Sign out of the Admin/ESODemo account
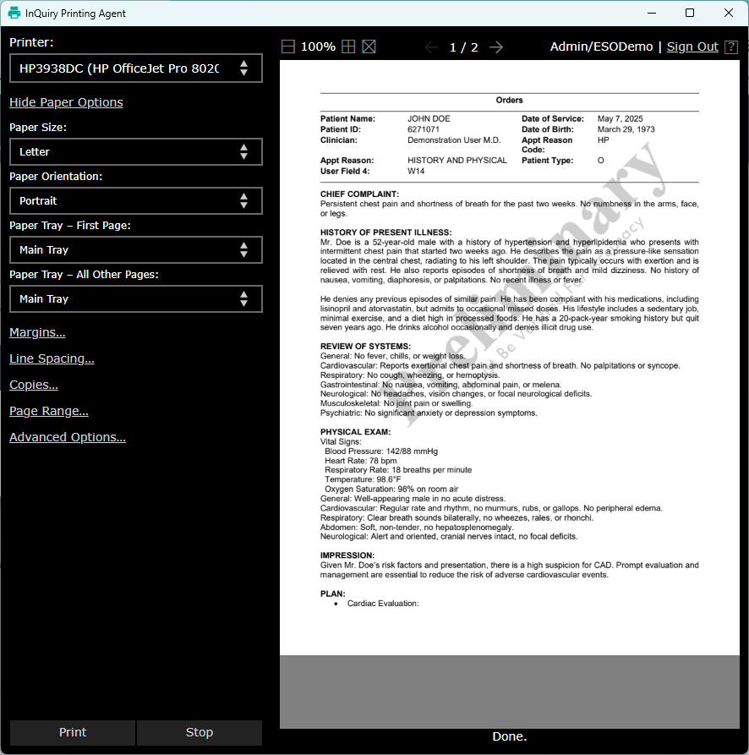This screenshot has width=749, height=755. click(692, 47)
